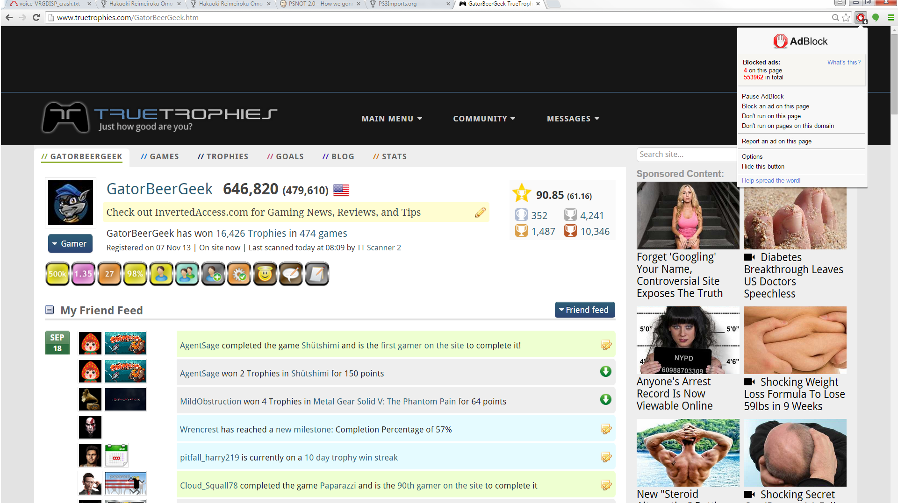Close the voice-VRGDISP_crash.txt browser tab
The height and width of the screenshot is (503, 898).
tap(89, 4)
